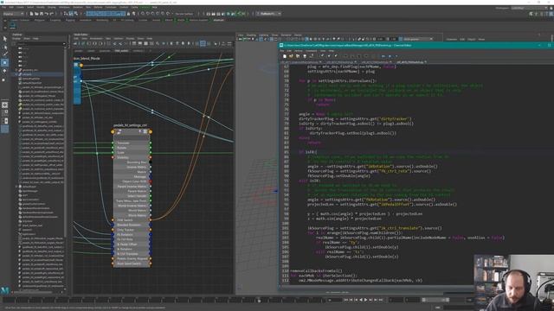Screen dimensions: 554x311
Task: Click the Outliner vertical scrollbar
Action: [x=65, y=141]
